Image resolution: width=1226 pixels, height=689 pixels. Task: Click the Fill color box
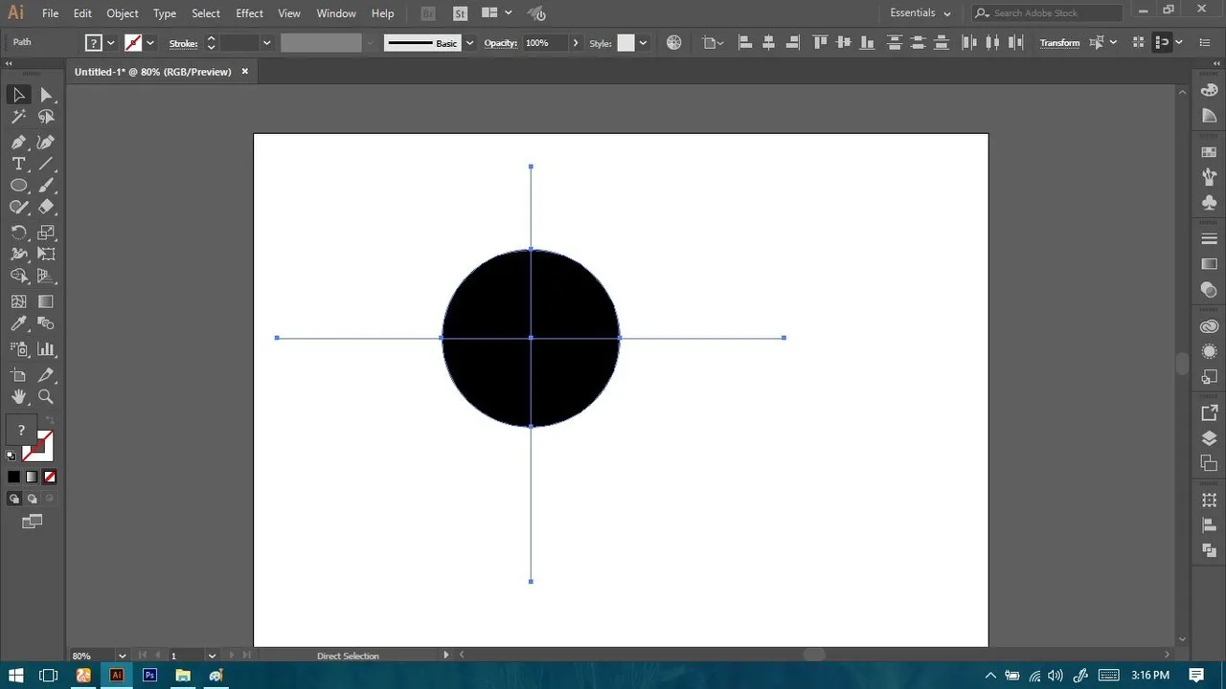click(20, 431)
